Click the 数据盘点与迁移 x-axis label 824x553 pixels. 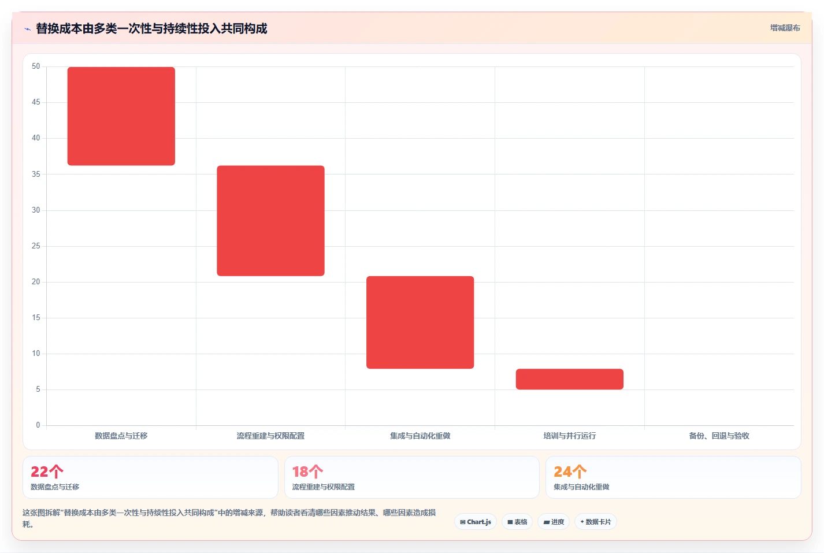click(121, 436)
